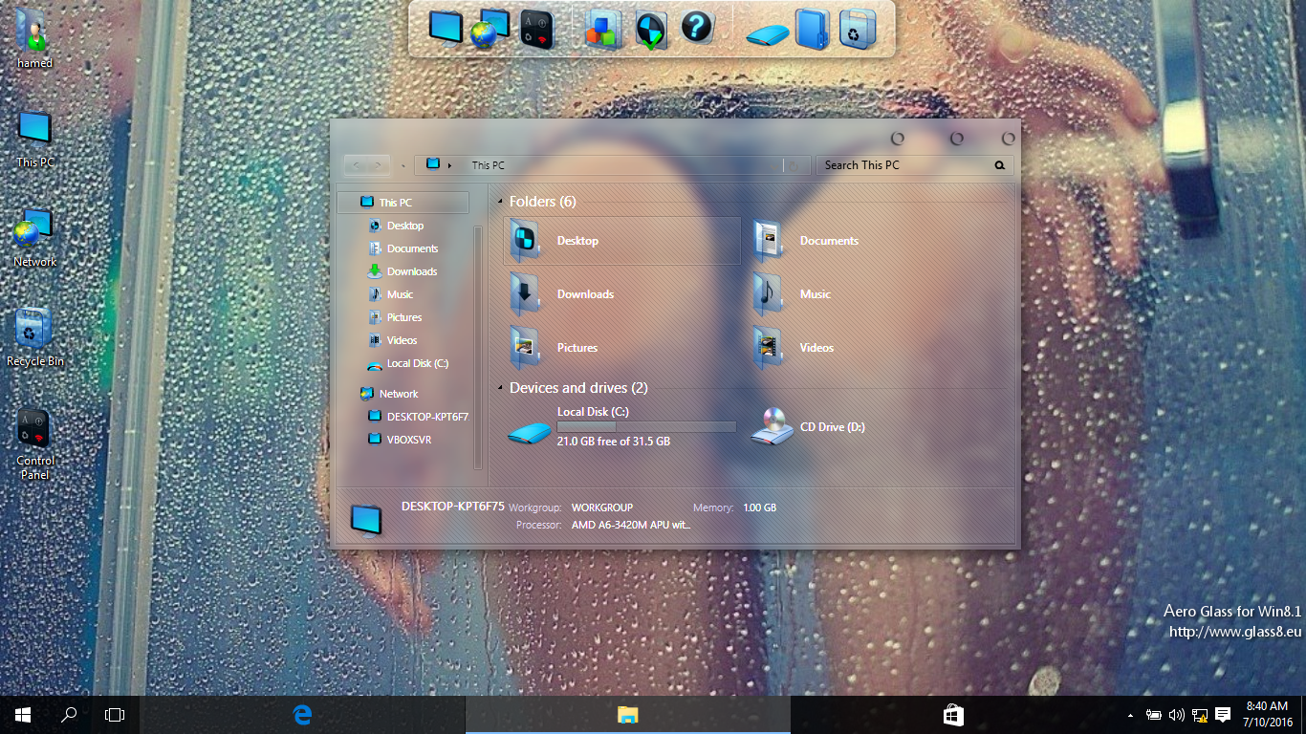Collapse the Folders (6) group
The height and width of the screenshot is (734, 1306).
pyautogui.click(x=499, y=202)
